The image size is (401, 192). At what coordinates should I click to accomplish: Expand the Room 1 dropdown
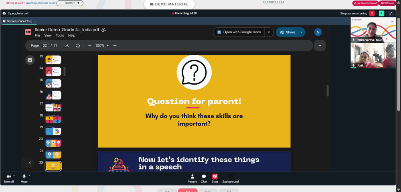click(70, 3)
